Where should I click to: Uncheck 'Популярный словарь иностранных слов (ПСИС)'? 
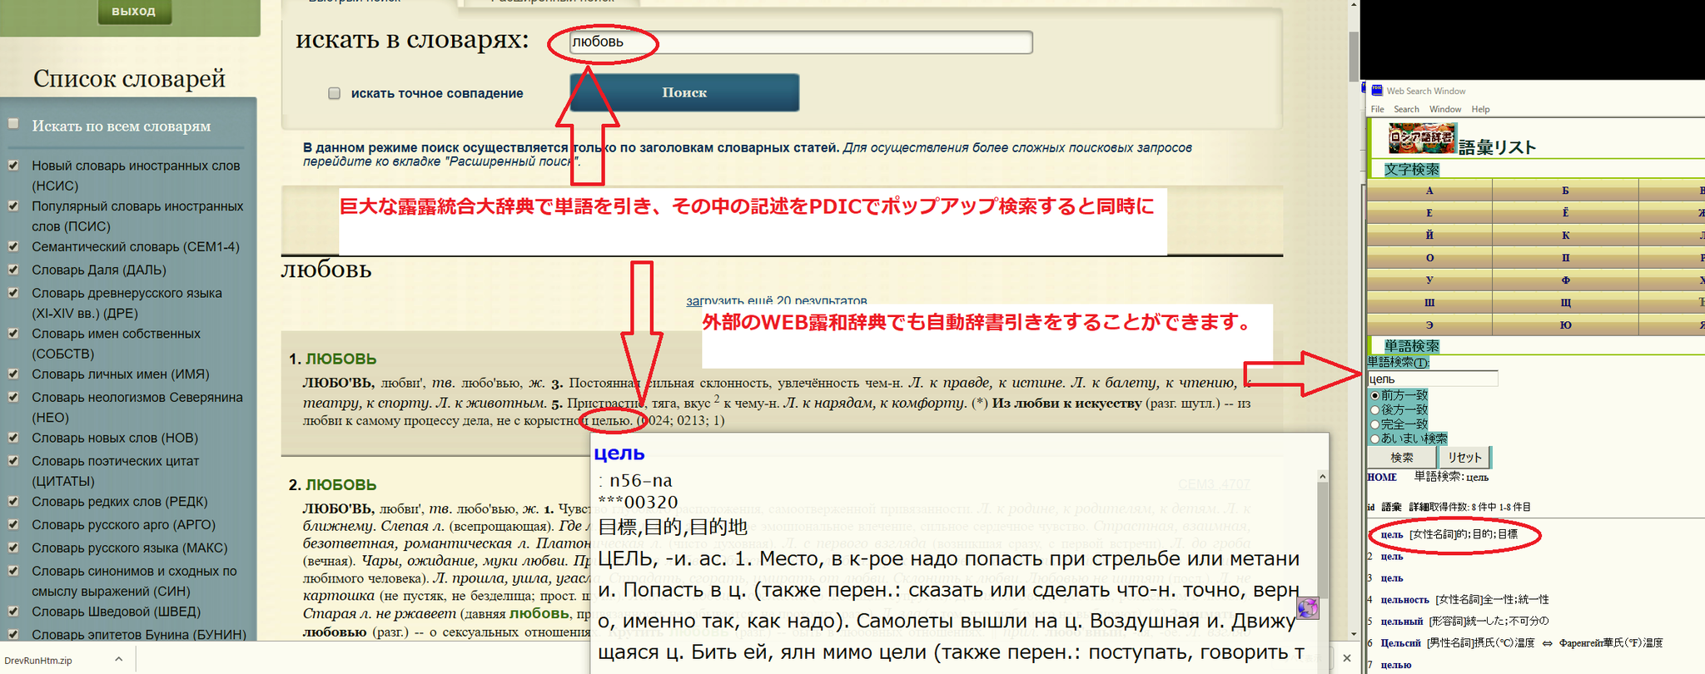pos(13,206)
